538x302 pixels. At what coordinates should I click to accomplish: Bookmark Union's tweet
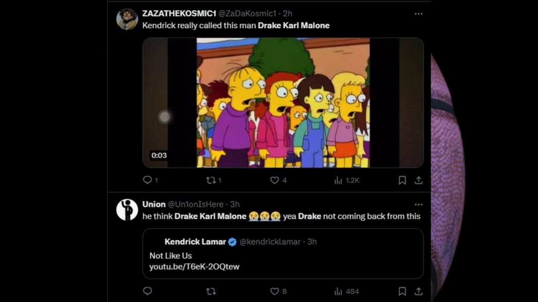403,291
